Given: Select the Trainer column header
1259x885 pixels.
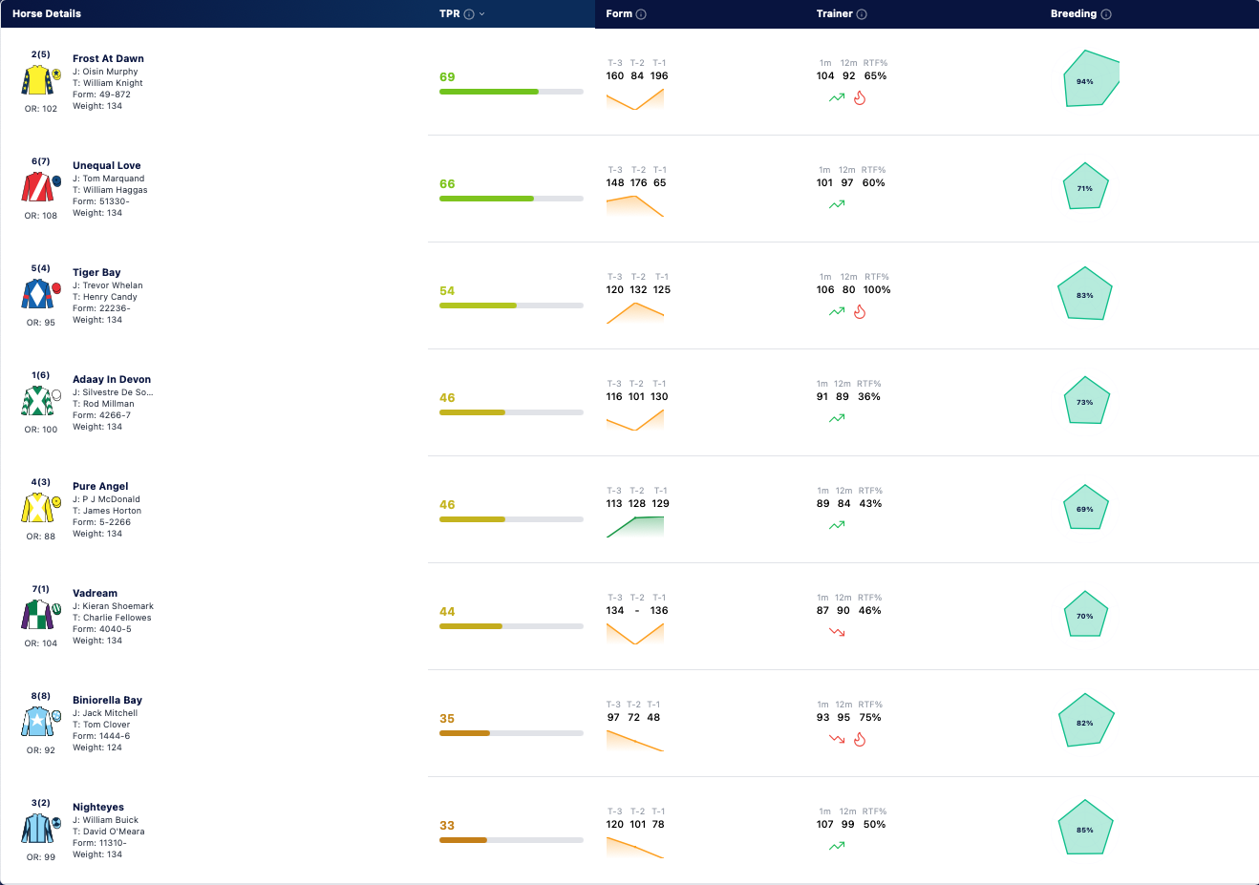Looking at the screenshot, I should pyautogui.click(x=835, y=14).
